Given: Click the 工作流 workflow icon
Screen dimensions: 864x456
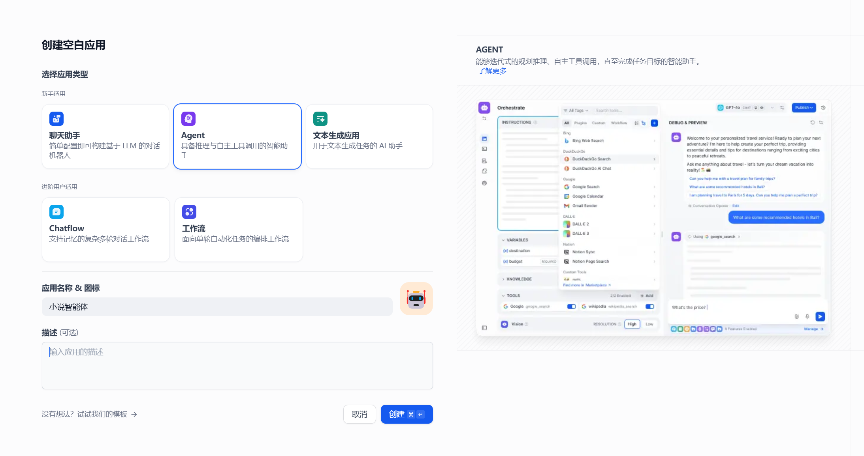Looking at the screenshot, I should [x=189, y=212].
